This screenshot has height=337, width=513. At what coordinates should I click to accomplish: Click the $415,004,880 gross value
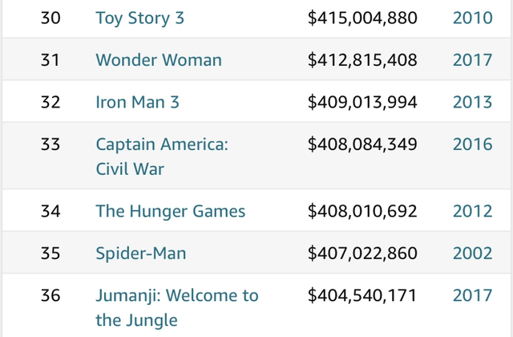coord(362,18)
